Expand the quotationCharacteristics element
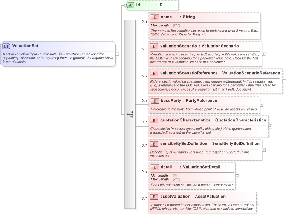This screenshot has height=215, width=286. 270,126
